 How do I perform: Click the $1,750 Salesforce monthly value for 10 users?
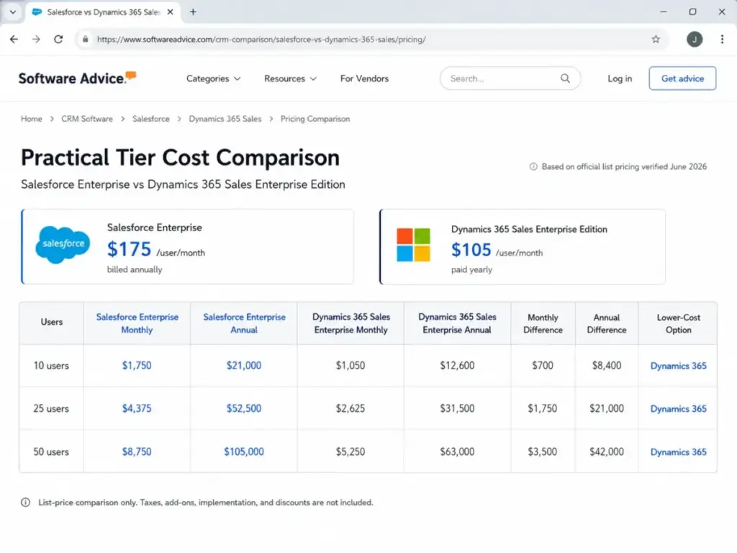(x=137, y=365)
